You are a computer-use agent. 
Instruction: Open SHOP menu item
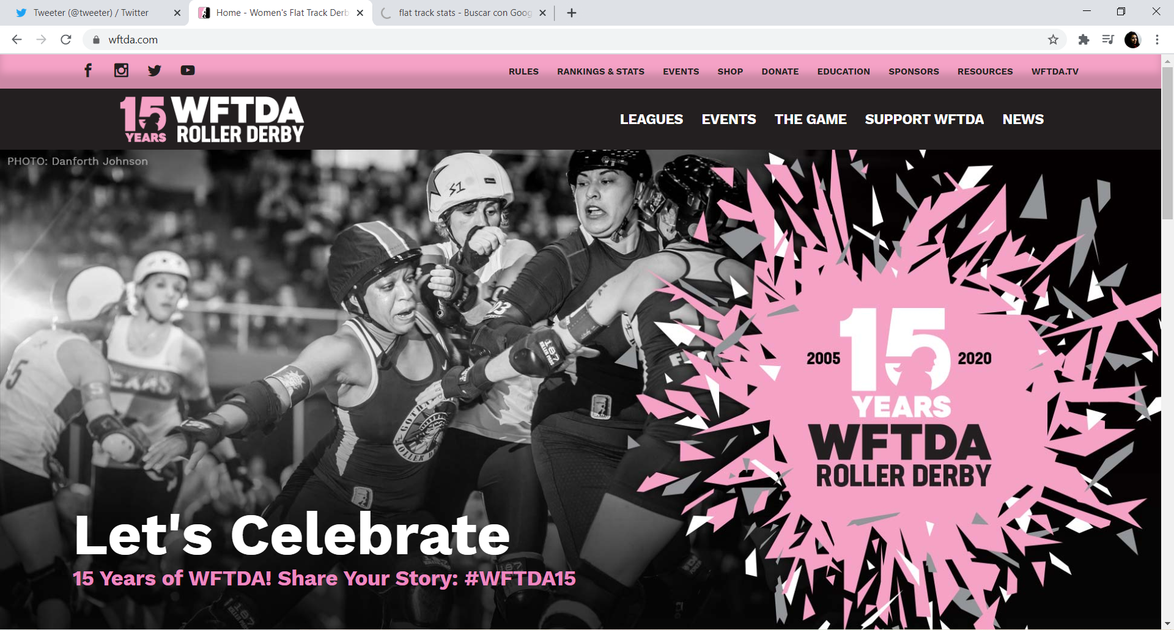coord(730,71)
